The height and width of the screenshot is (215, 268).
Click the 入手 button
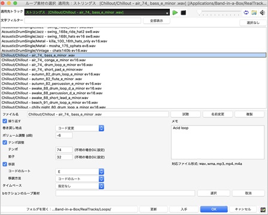pos(184,209)
